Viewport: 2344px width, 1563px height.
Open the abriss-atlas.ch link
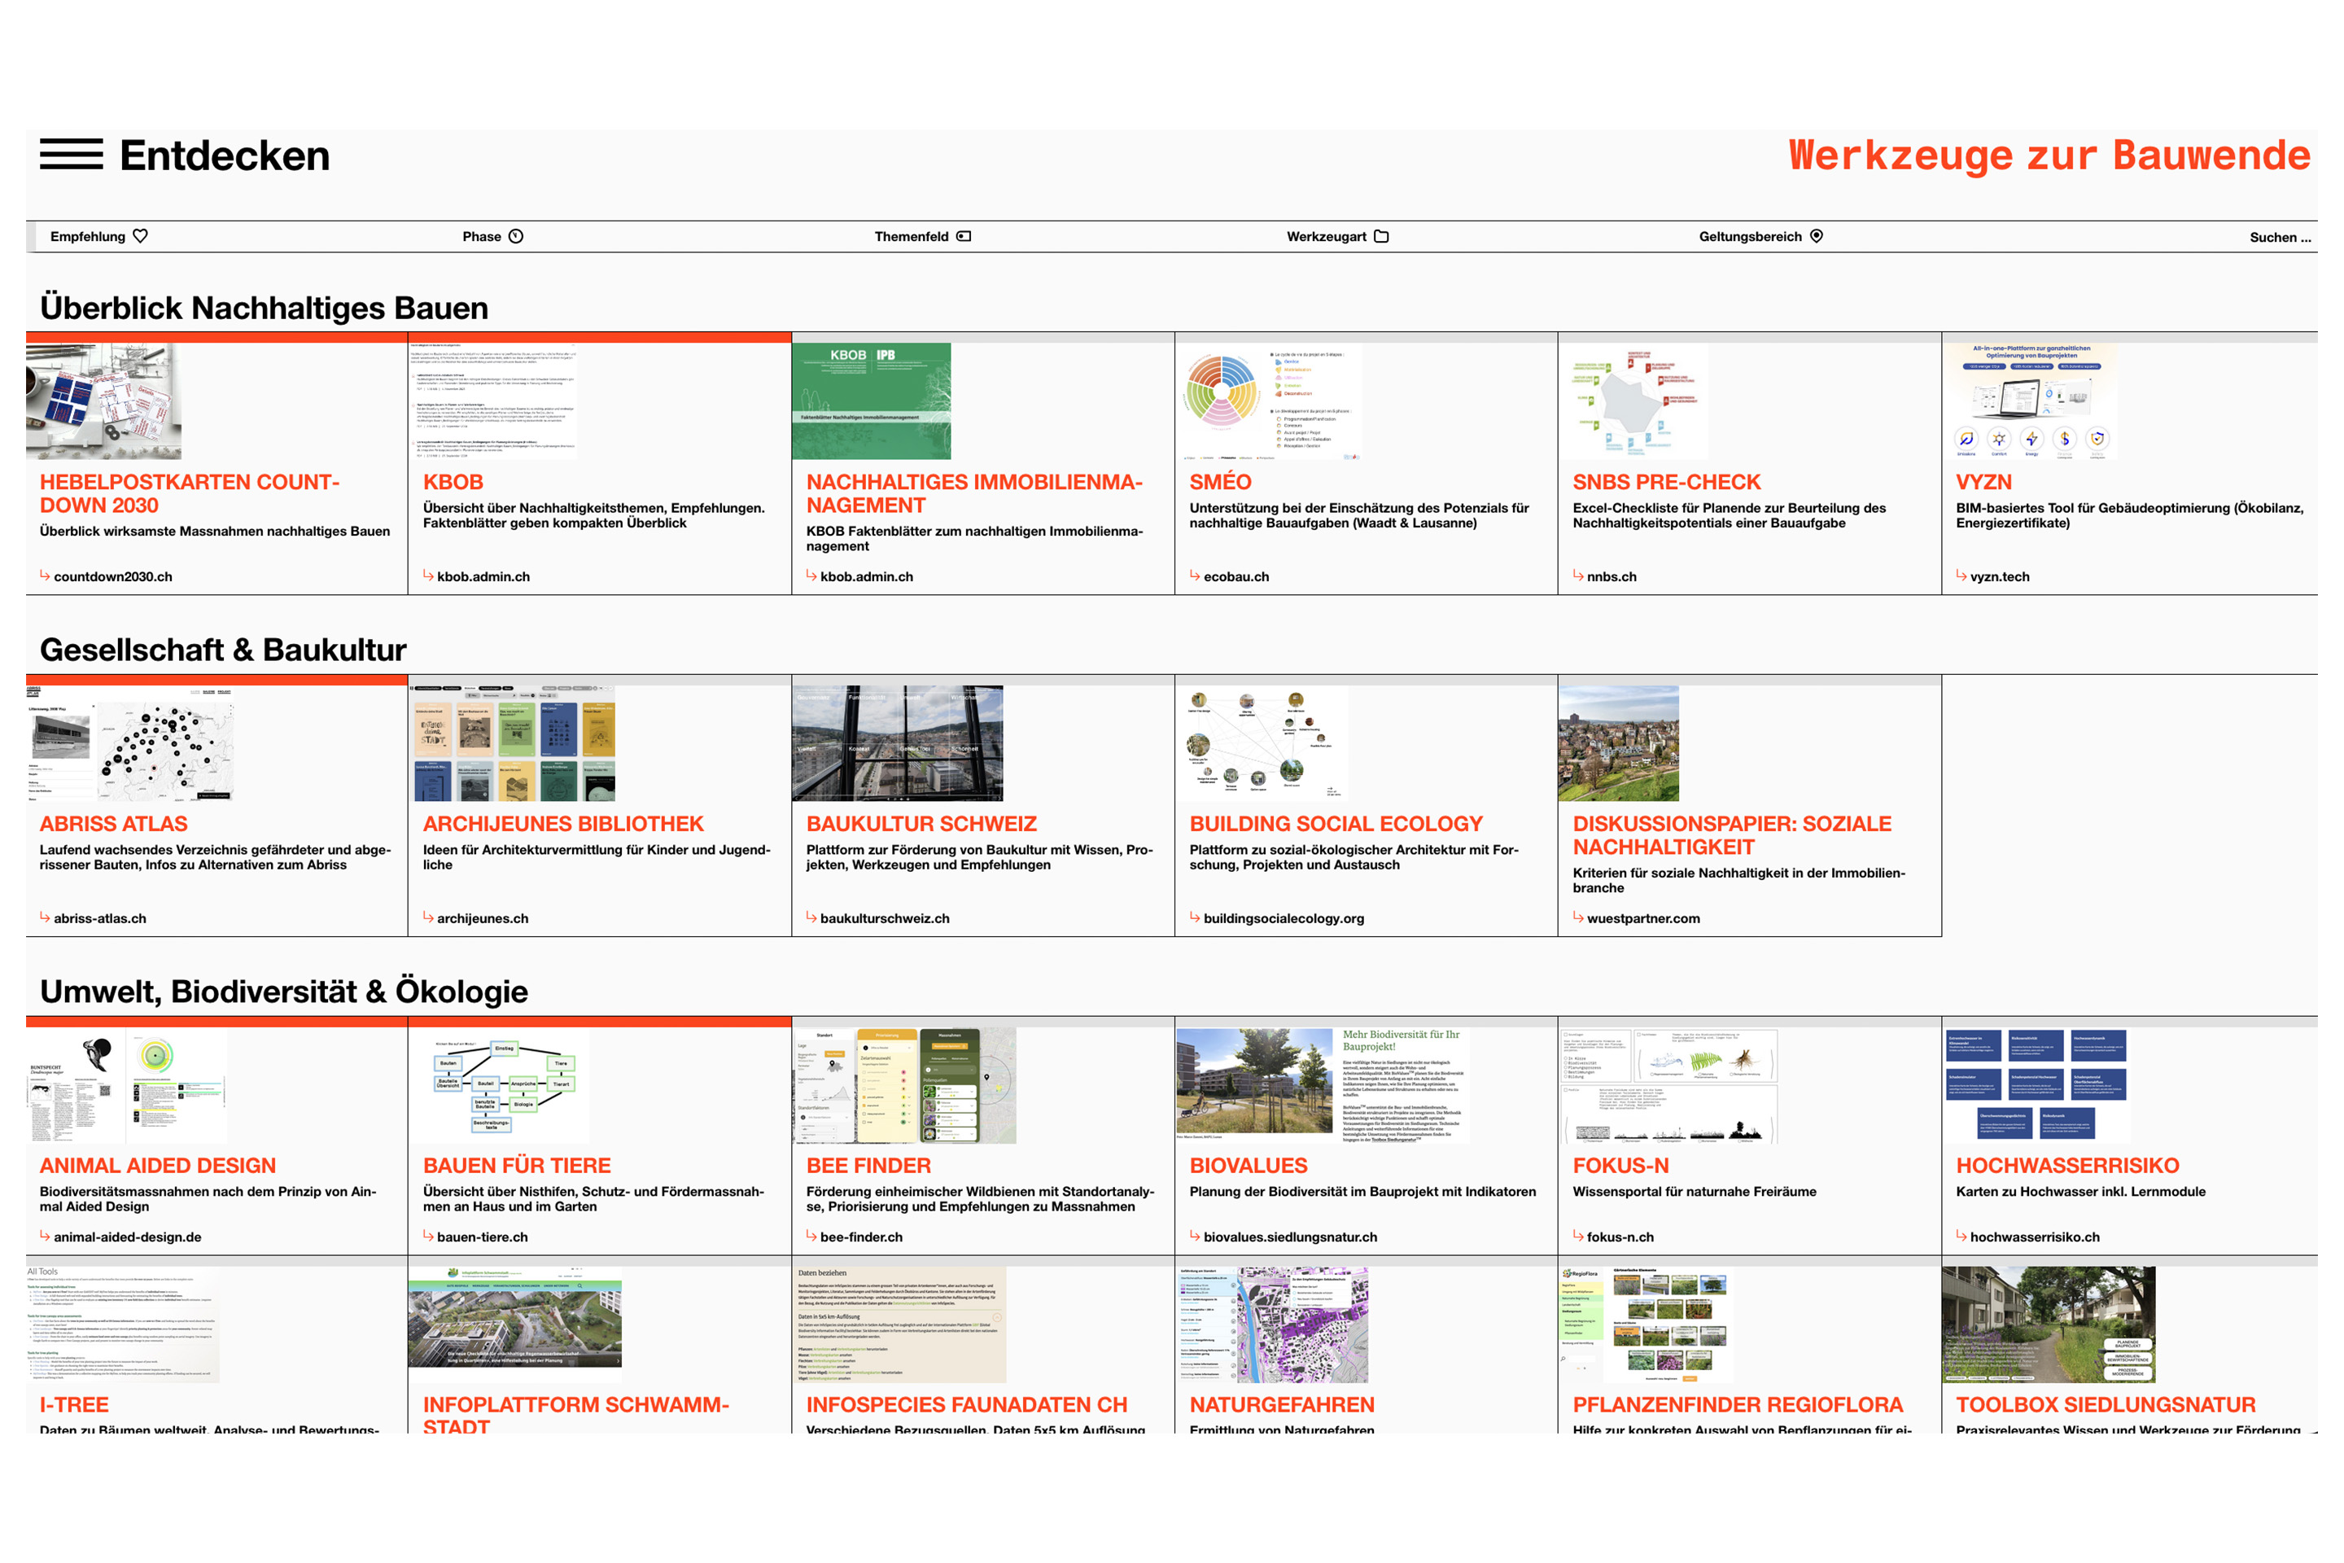coord(99,918)
